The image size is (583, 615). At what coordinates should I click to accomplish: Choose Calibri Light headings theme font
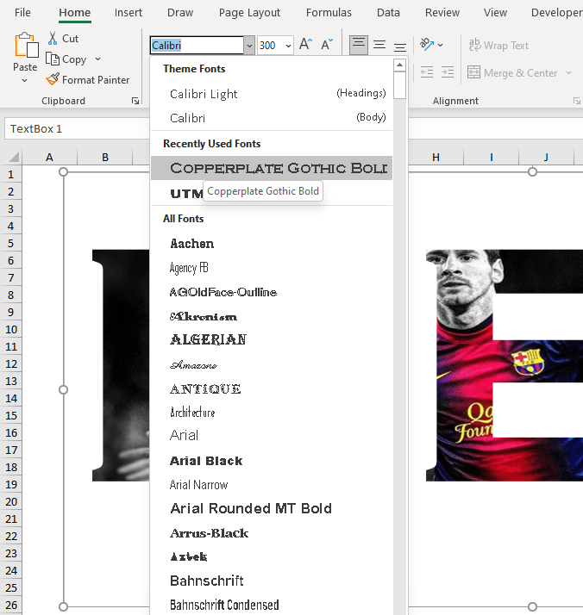tap(272, 94)
